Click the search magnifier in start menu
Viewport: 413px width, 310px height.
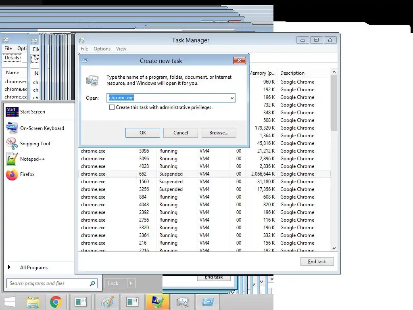[92, 283]
